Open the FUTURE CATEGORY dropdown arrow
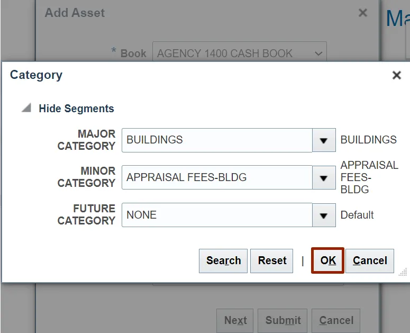 pos(324,215)
